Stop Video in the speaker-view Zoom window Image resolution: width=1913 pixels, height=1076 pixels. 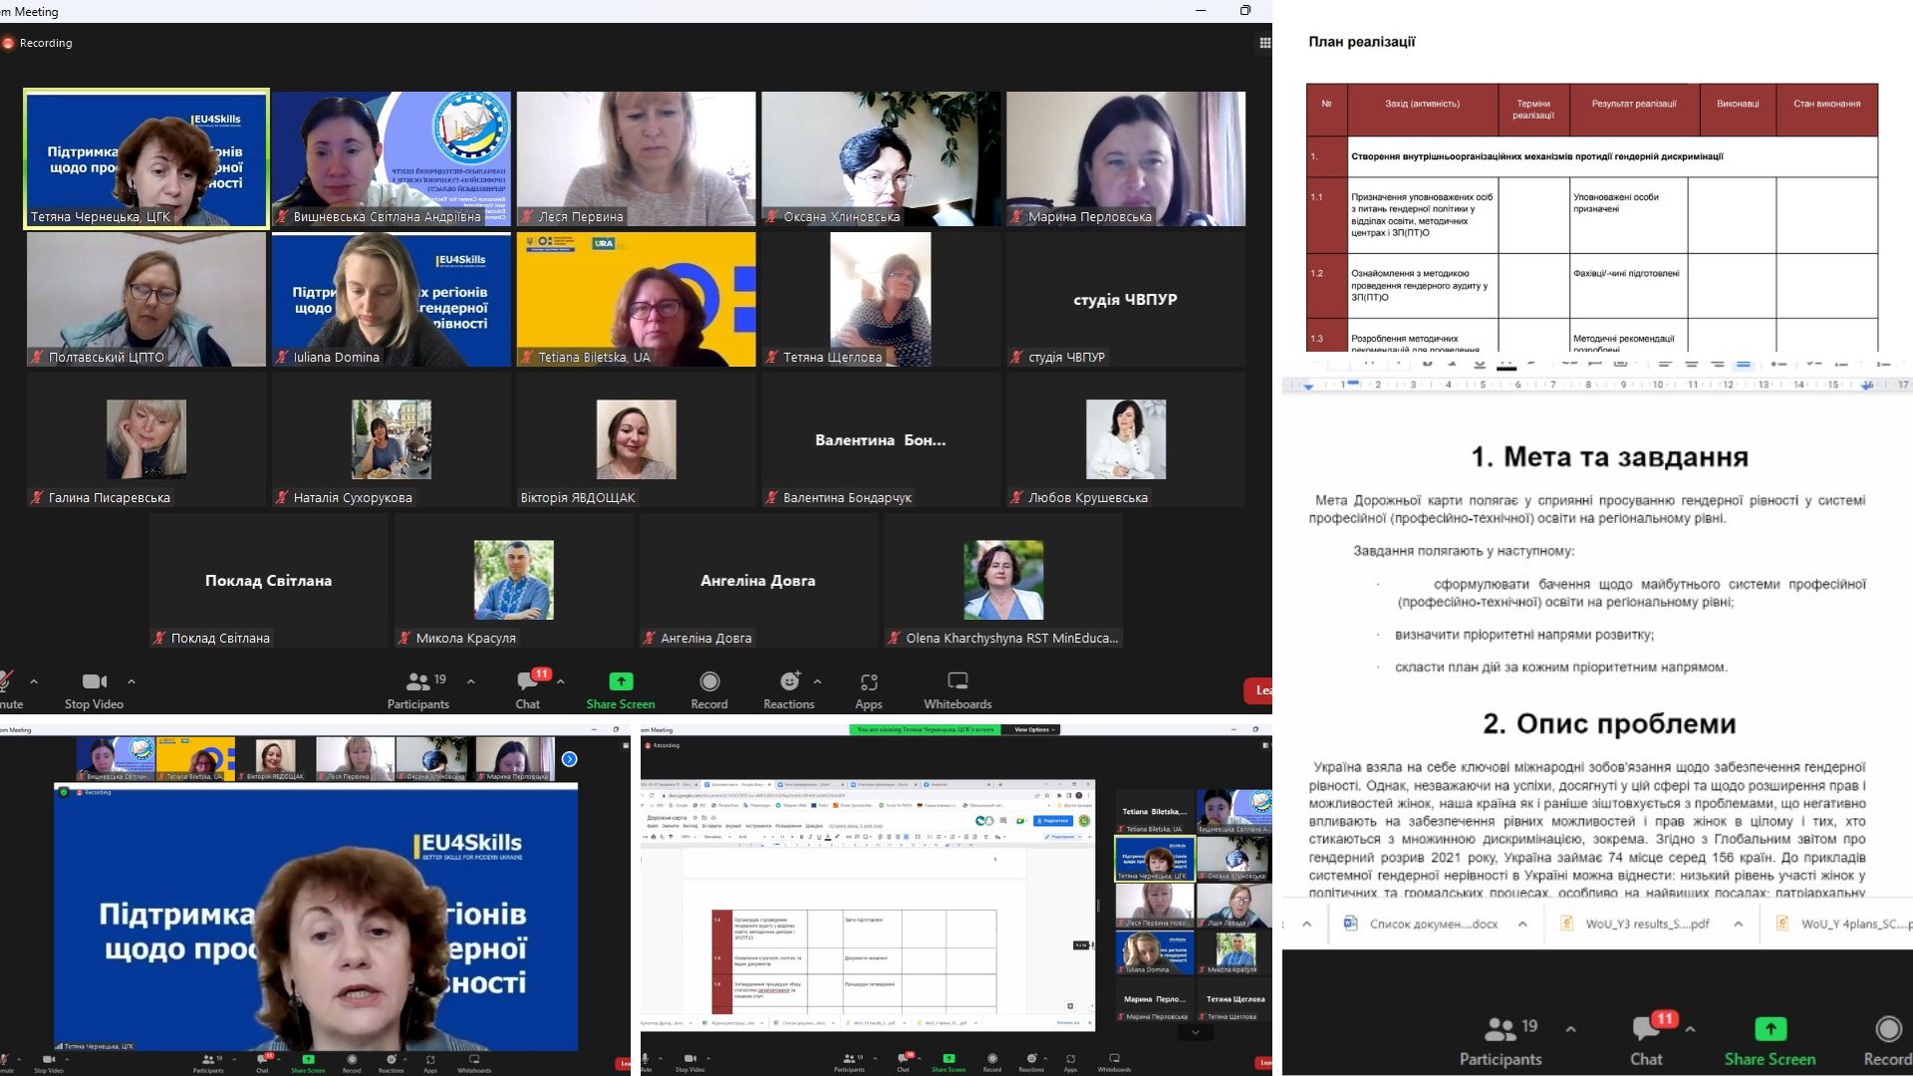coord(49,1063)
